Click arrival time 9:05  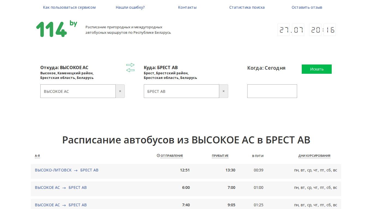pos(231,205)
